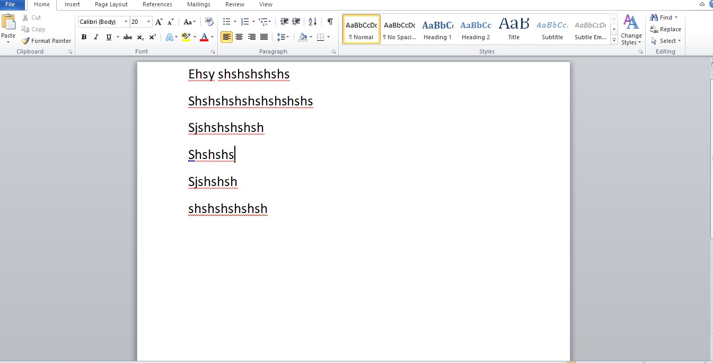The width and height of the screenshot is (713, 363).
Task: Apply italic formatting
Action: [96, 37]
